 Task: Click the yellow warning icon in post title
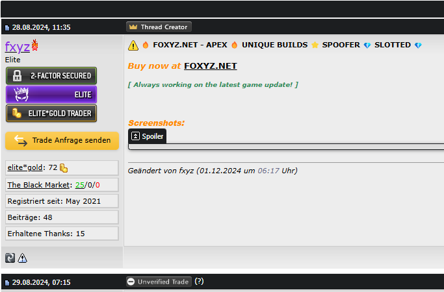pos(133,45)
